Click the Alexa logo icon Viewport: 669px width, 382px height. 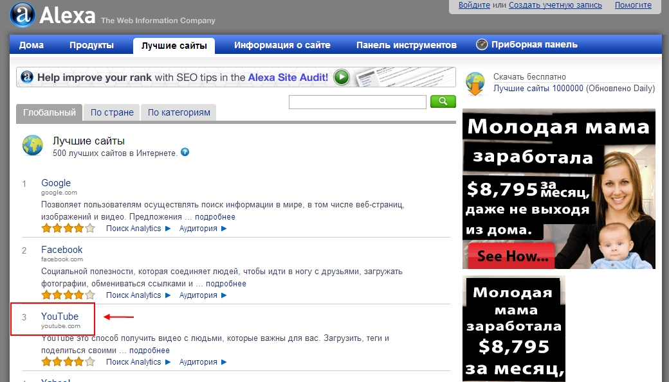[22, 15]
